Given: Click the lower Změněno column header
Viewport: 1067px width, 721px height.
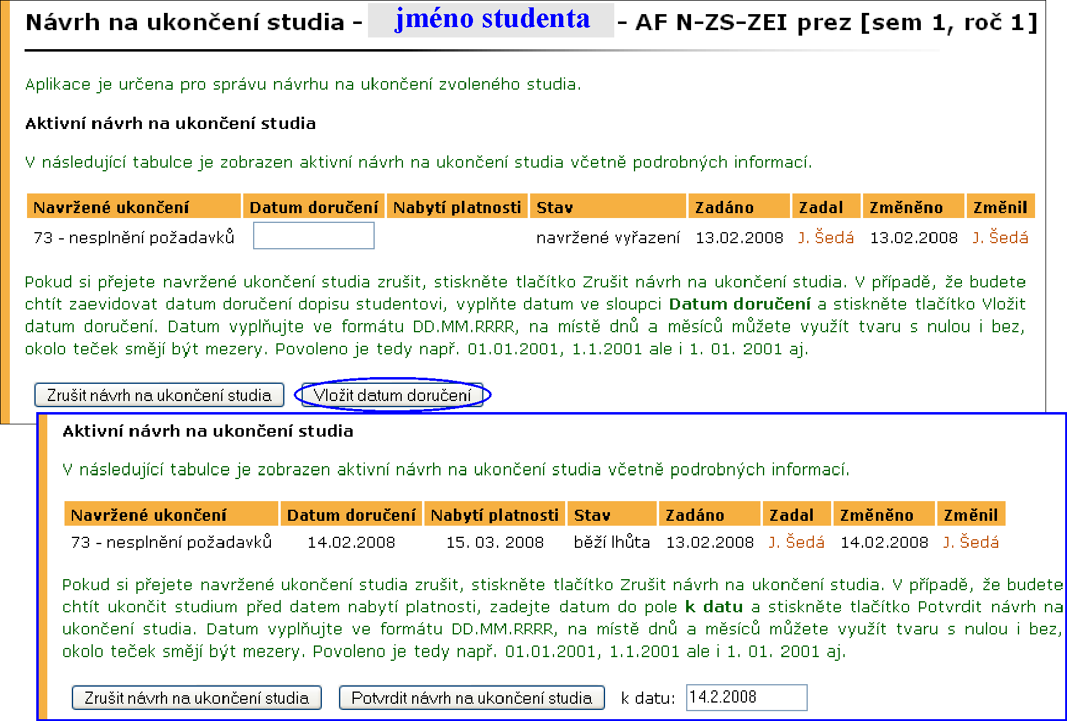Looking at the screenshot, I should (884, 514).
